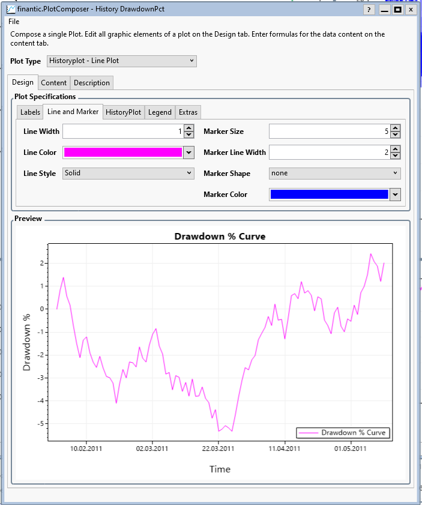Viewport: 422px width, 505px height.
Task: Go to the Description tab
Action: 92,83
